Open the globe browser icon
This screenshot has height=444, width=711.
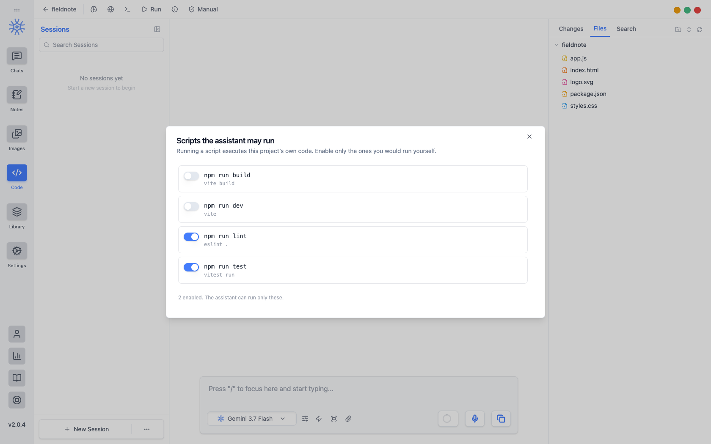point(111,9)
